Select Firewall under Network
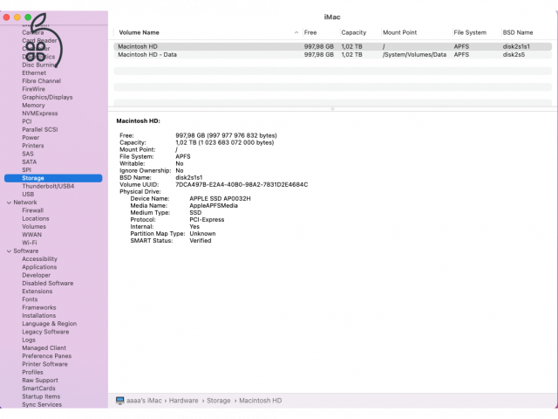The width and height of the screenshot is (558, 419). pos(33,210)
